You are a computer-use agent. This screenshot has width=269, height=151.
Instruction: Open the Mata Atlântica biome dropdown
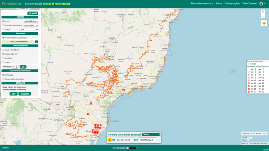point(31,21)
